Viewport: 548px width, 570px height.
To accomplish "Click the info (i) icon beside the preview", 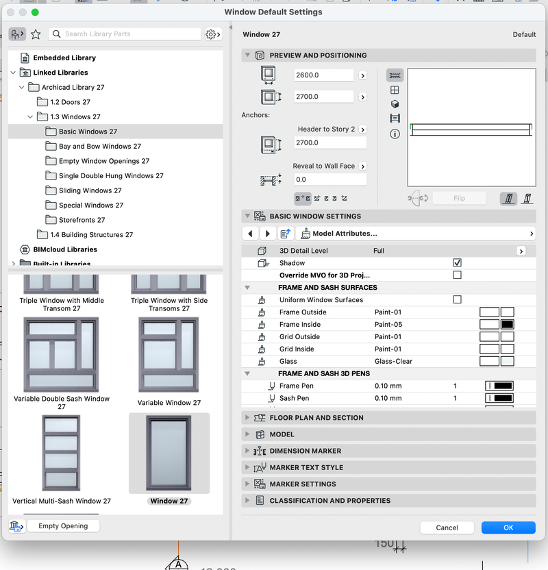I will tap(395, 134).
